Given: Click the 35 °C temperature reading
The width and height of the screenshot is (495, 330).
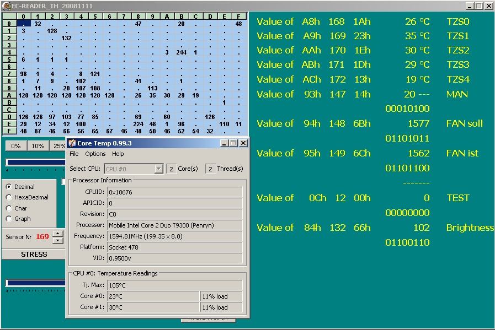Looking at the screenshot, I should click(x=417, y=36).
